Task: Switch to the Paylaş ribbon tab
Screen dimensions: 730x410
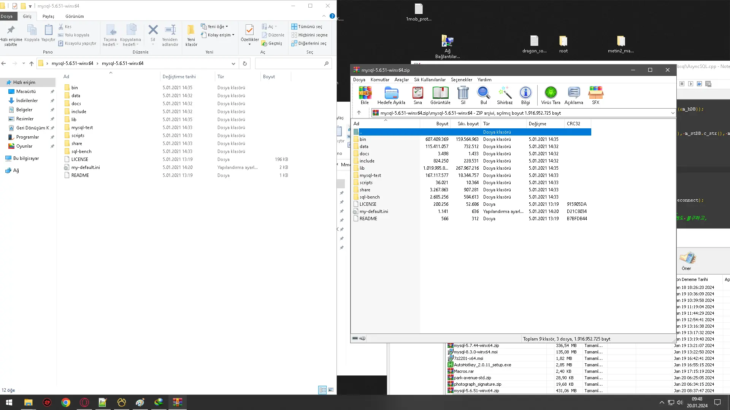Action: 48,16
